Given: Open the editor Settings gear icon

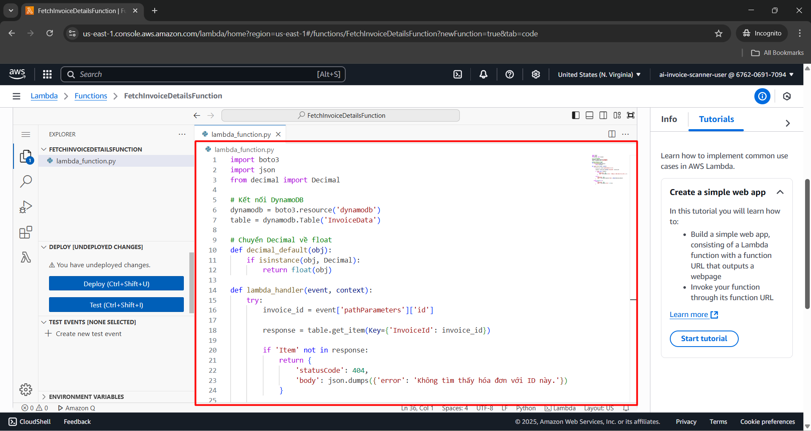Looking at the screenshot, I should pyautogui.click(x=26, y=390).
